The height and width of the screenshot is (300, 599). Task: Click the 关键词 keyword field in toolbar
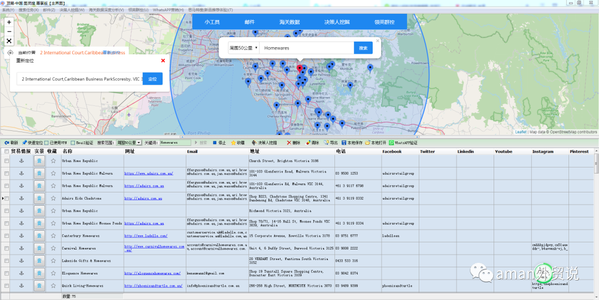click(175, 143)
